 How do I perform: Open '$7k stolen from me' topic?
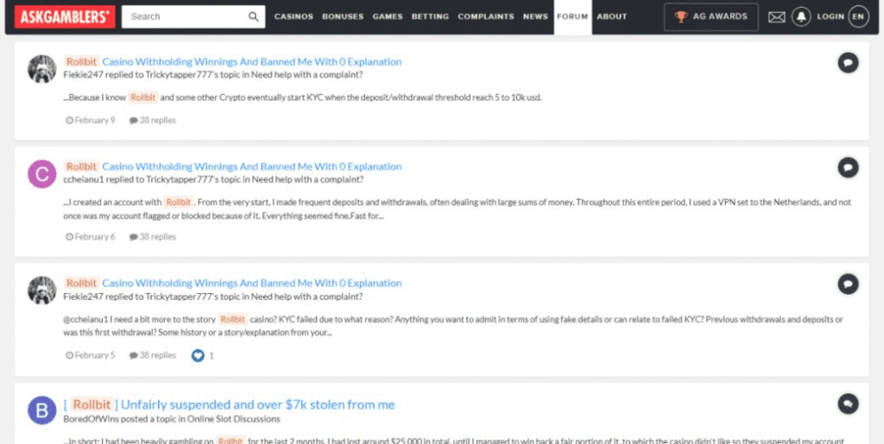click(257, 404)
